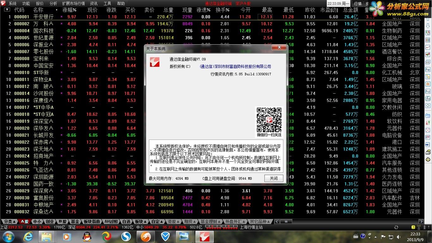Screen dimensions: 432x243
Task: Click the 关闭 button in the dialog
Action: [x=274, y=178]
